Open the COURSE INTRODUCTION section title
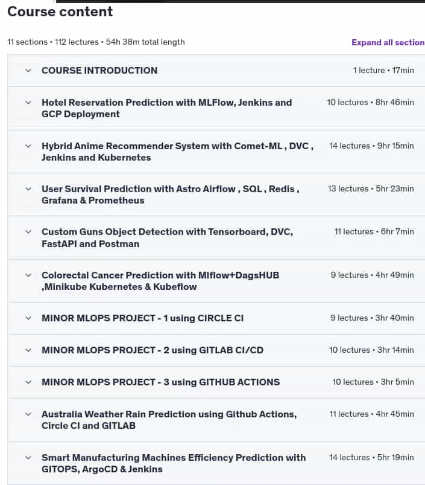 click(x=99, y=71)
